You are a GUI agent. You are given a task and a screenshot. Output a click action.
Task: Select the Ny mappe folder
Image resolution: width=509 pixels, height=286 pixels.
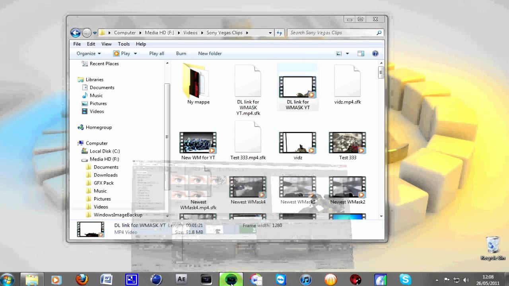tap(198, 84)
